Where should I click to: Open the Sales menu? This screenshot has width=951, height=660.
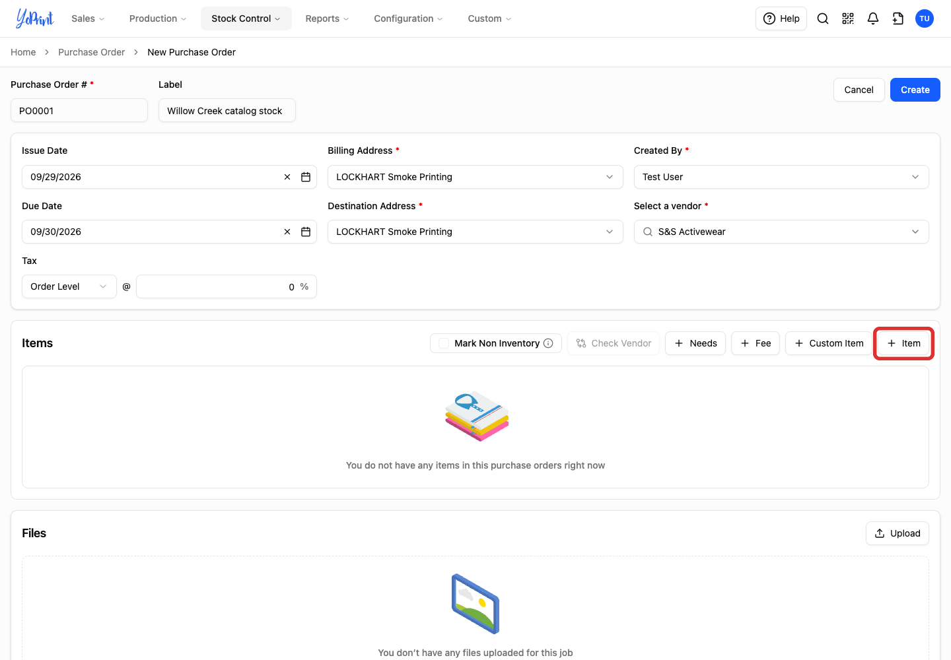pos(88,18)
